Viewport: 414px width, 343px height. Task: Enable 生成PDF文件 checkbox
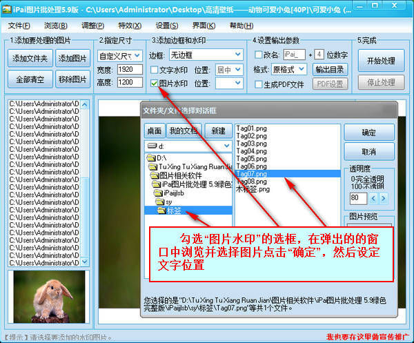point(258,84)
